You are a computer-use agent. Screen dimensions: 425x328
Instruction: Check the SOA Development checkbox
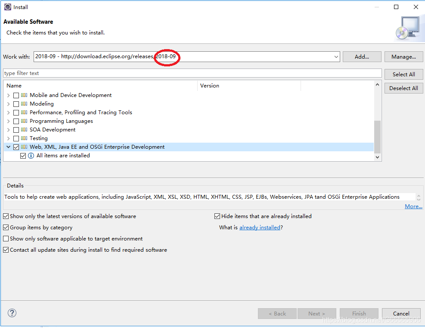coord(16,130)
